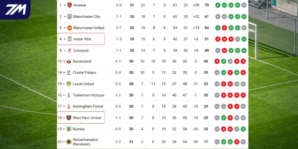
Task: Click the West Ham United crest
Action: point(69,118)
